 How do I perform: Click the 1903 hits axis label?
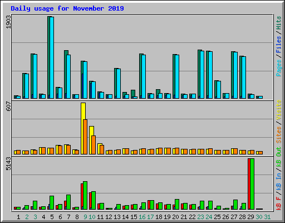pyautogui.click(x=8, y=22)
